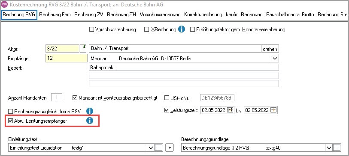Click the Empfänger field containing 12
The height and width of the screenshot is (156, 349).
point(67,59)
